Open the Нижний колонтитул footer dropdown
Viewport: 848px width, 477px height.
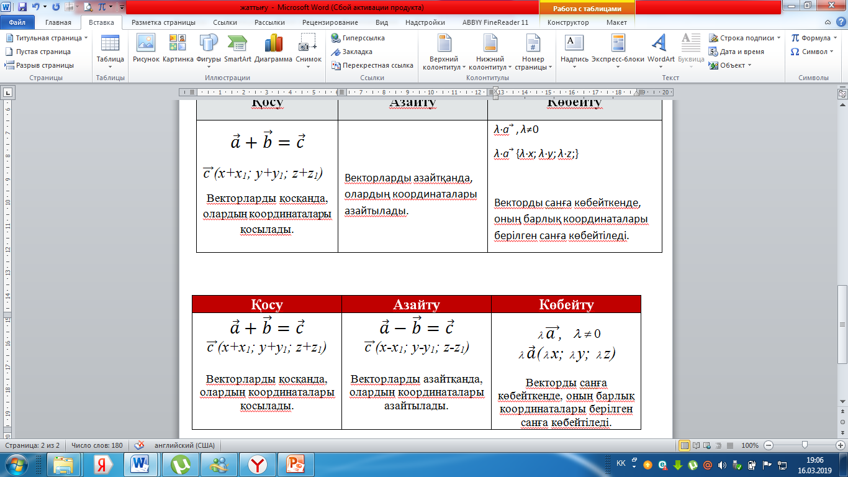(x=489, y=52)
